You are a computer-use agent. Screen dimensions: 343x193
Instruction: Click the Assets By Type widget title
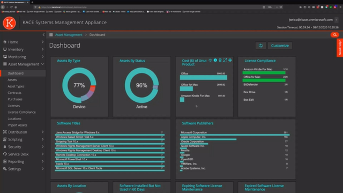tap(69, 61)
